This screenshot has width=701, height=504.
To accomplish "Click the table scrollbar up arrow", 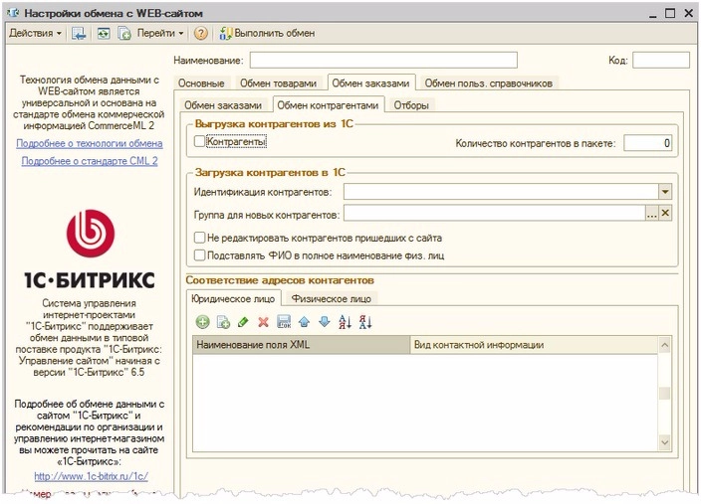I will 665,345.
